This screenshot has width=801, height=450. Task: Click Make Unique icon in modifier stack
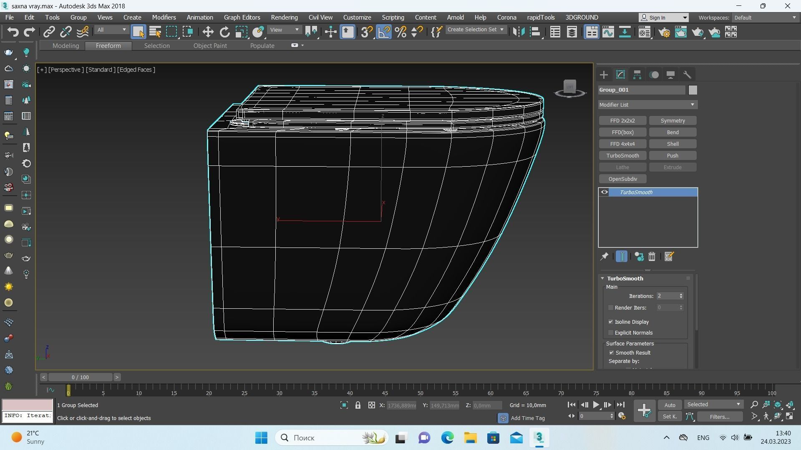[x=639, y=257]
